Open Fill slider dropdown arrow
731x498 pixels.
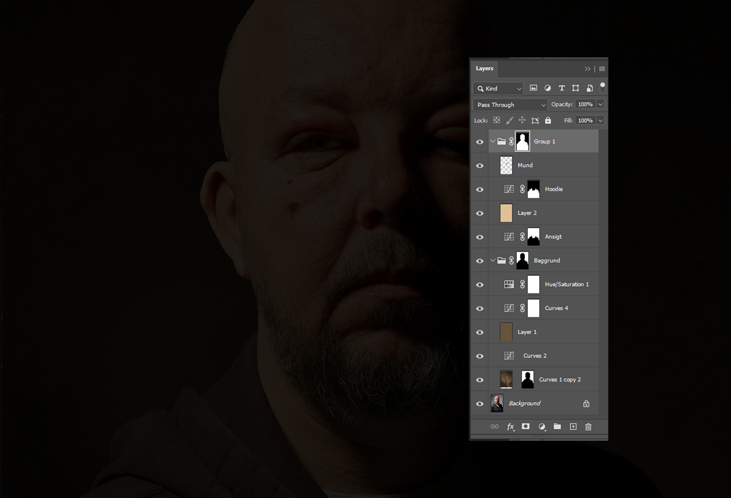tap(600, 120)
